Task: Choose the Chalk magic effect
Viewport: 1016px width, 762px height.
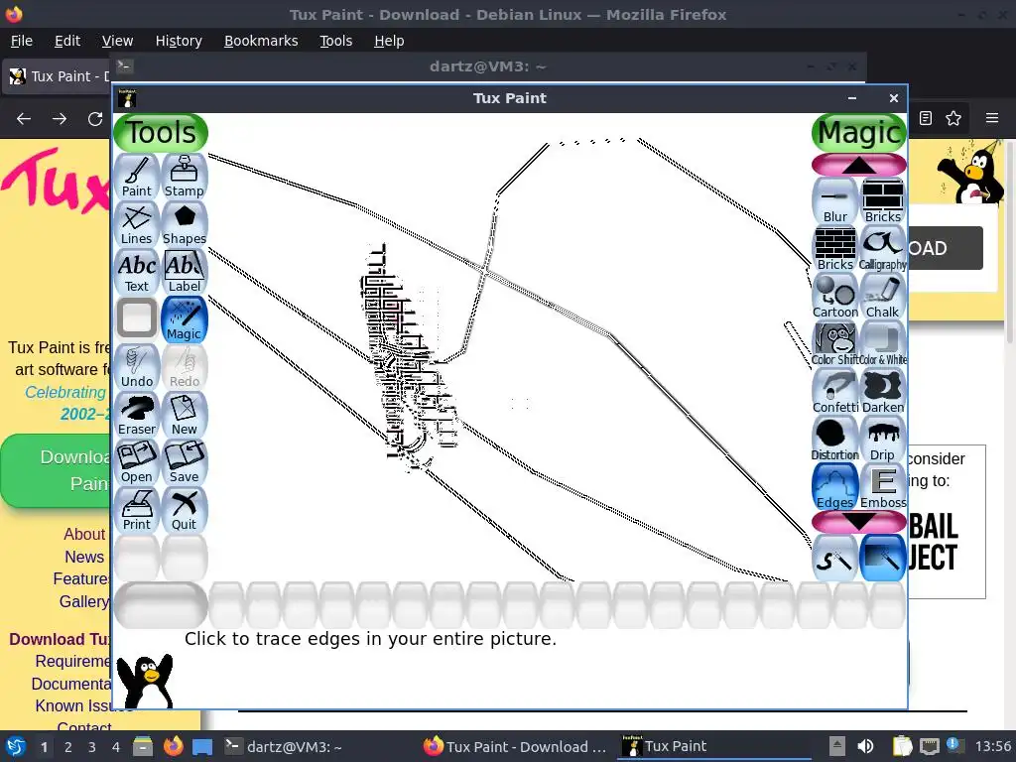Action: point(882,297)
